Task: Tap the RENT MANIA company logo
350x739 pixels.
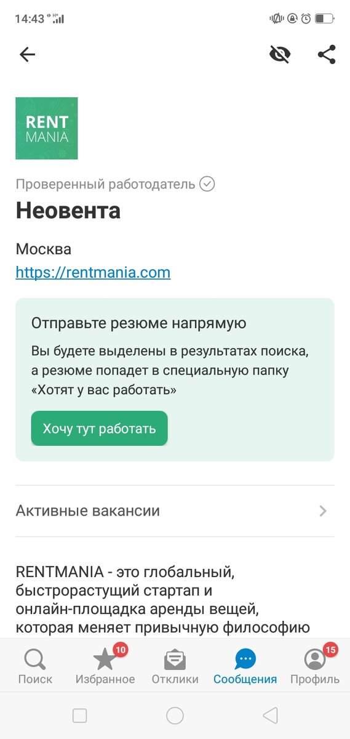Action: tap(47, 128)
